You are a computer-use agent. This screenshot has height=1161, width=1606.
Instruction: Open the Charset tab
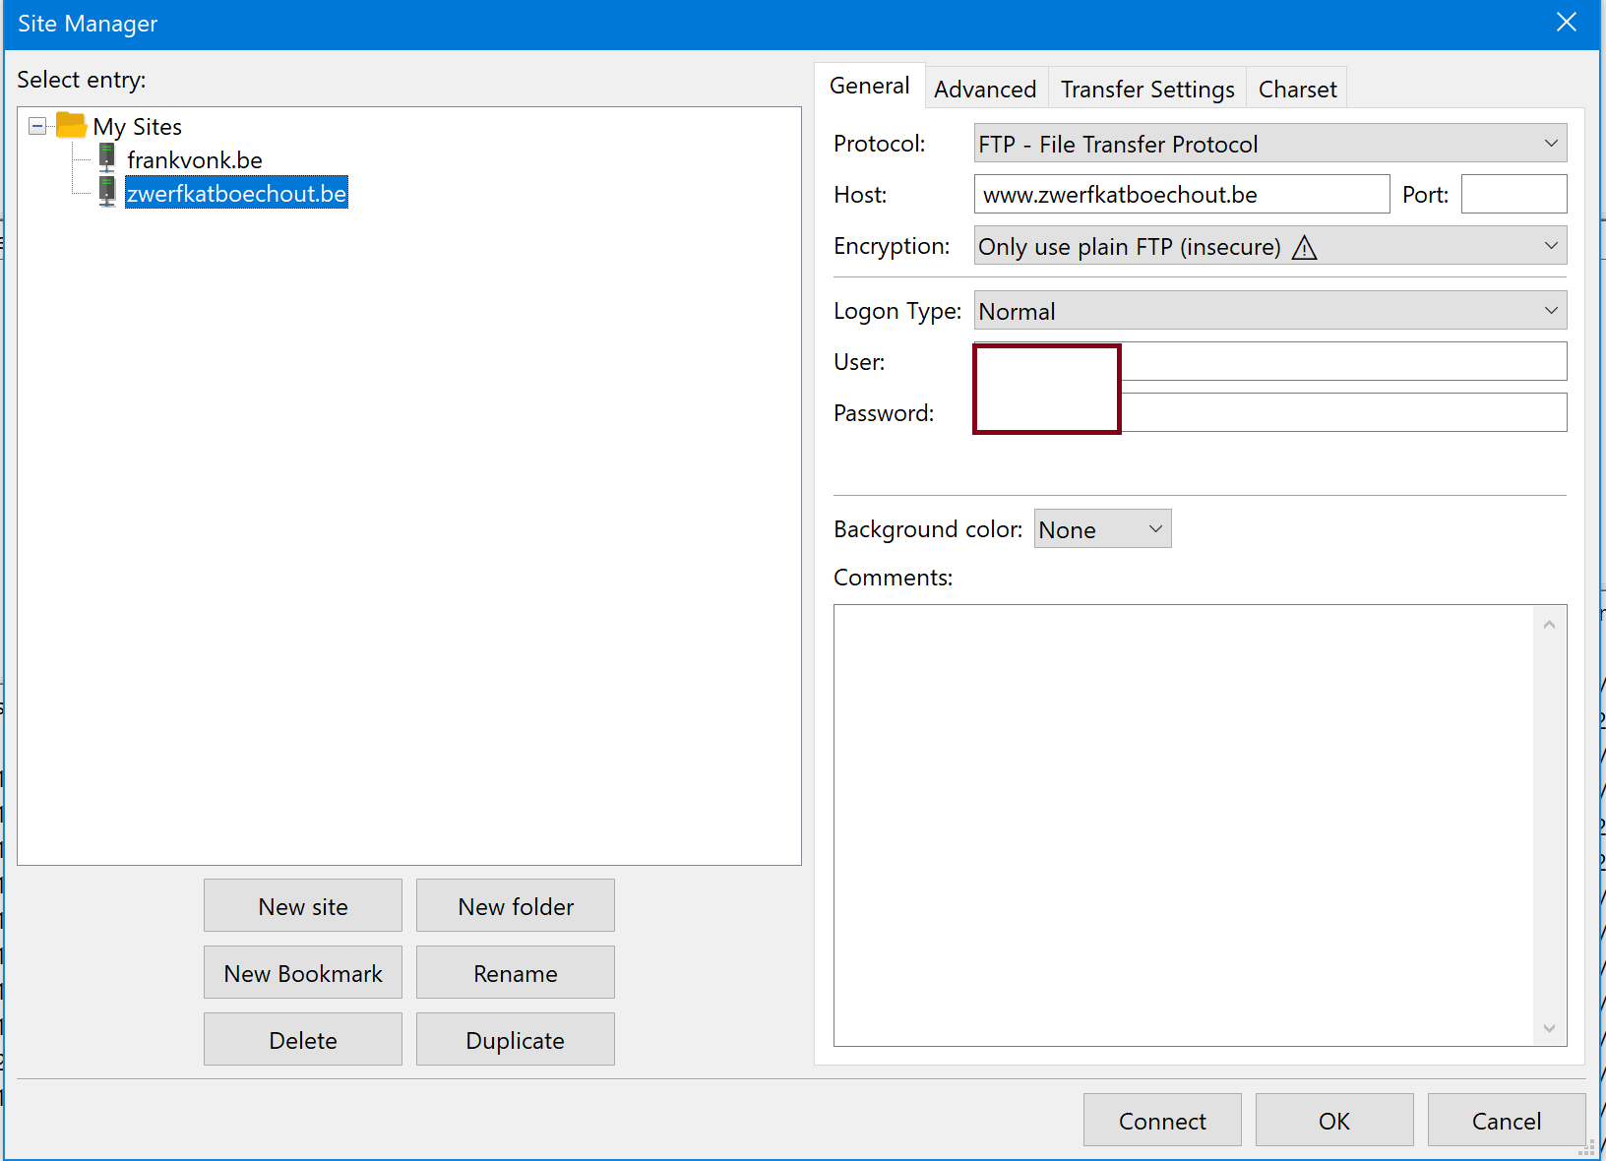tap(1297, 90)
